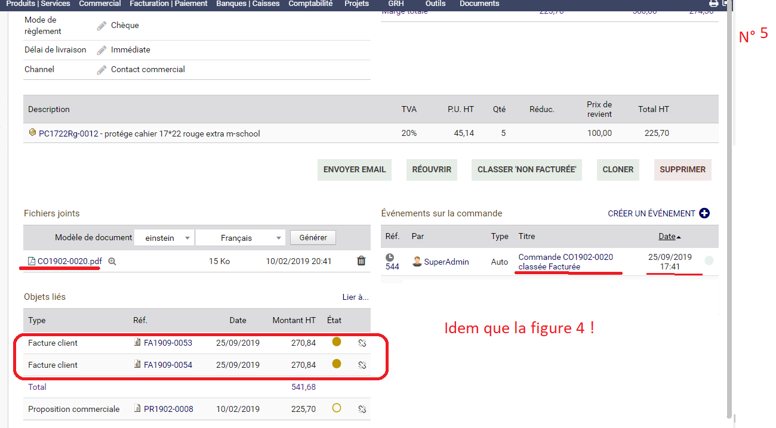Click Lier à... link
Viewport: 776px width, 428px height.
pos(355,297)
